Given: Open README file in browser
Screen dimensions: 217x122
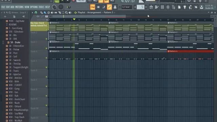Looking at the screenshot, I should point(13,25).
